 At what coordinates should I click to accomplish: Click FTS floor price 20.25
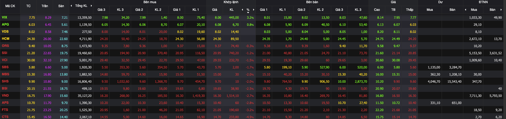click(x=64, y=110)
